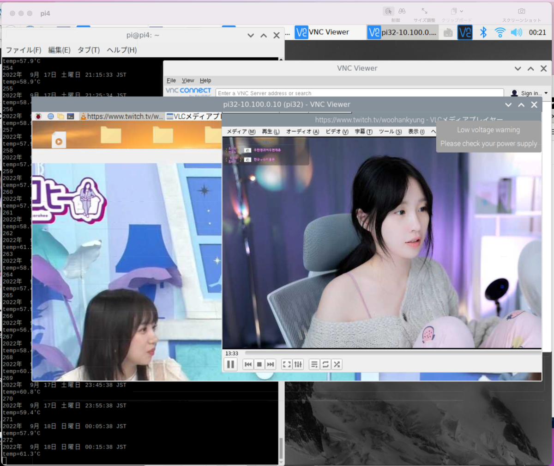Toggle VLC fullscreen mode

tap(287, 364)
